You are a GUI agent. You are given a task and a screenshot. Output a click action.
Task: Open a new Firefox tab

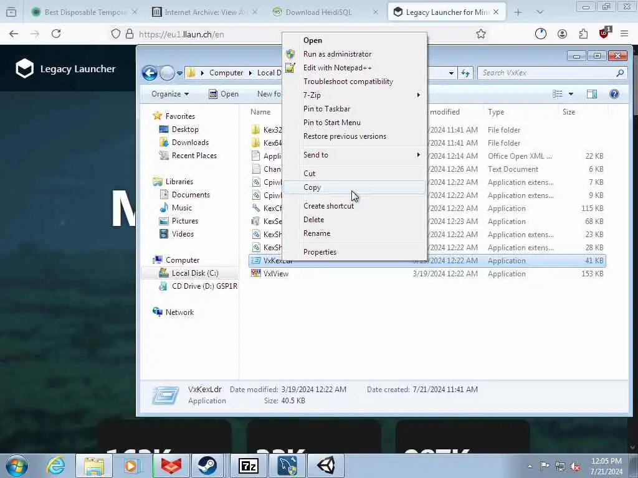click(518, 12)
